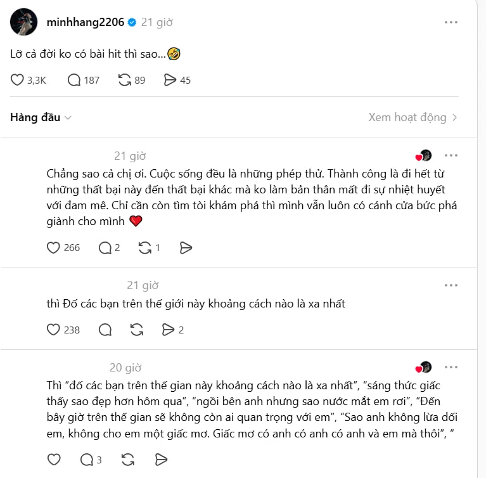The height and width of the screenshot is (478, 486).
Task: Open more options on first comment
Action: tap(451, 155)
